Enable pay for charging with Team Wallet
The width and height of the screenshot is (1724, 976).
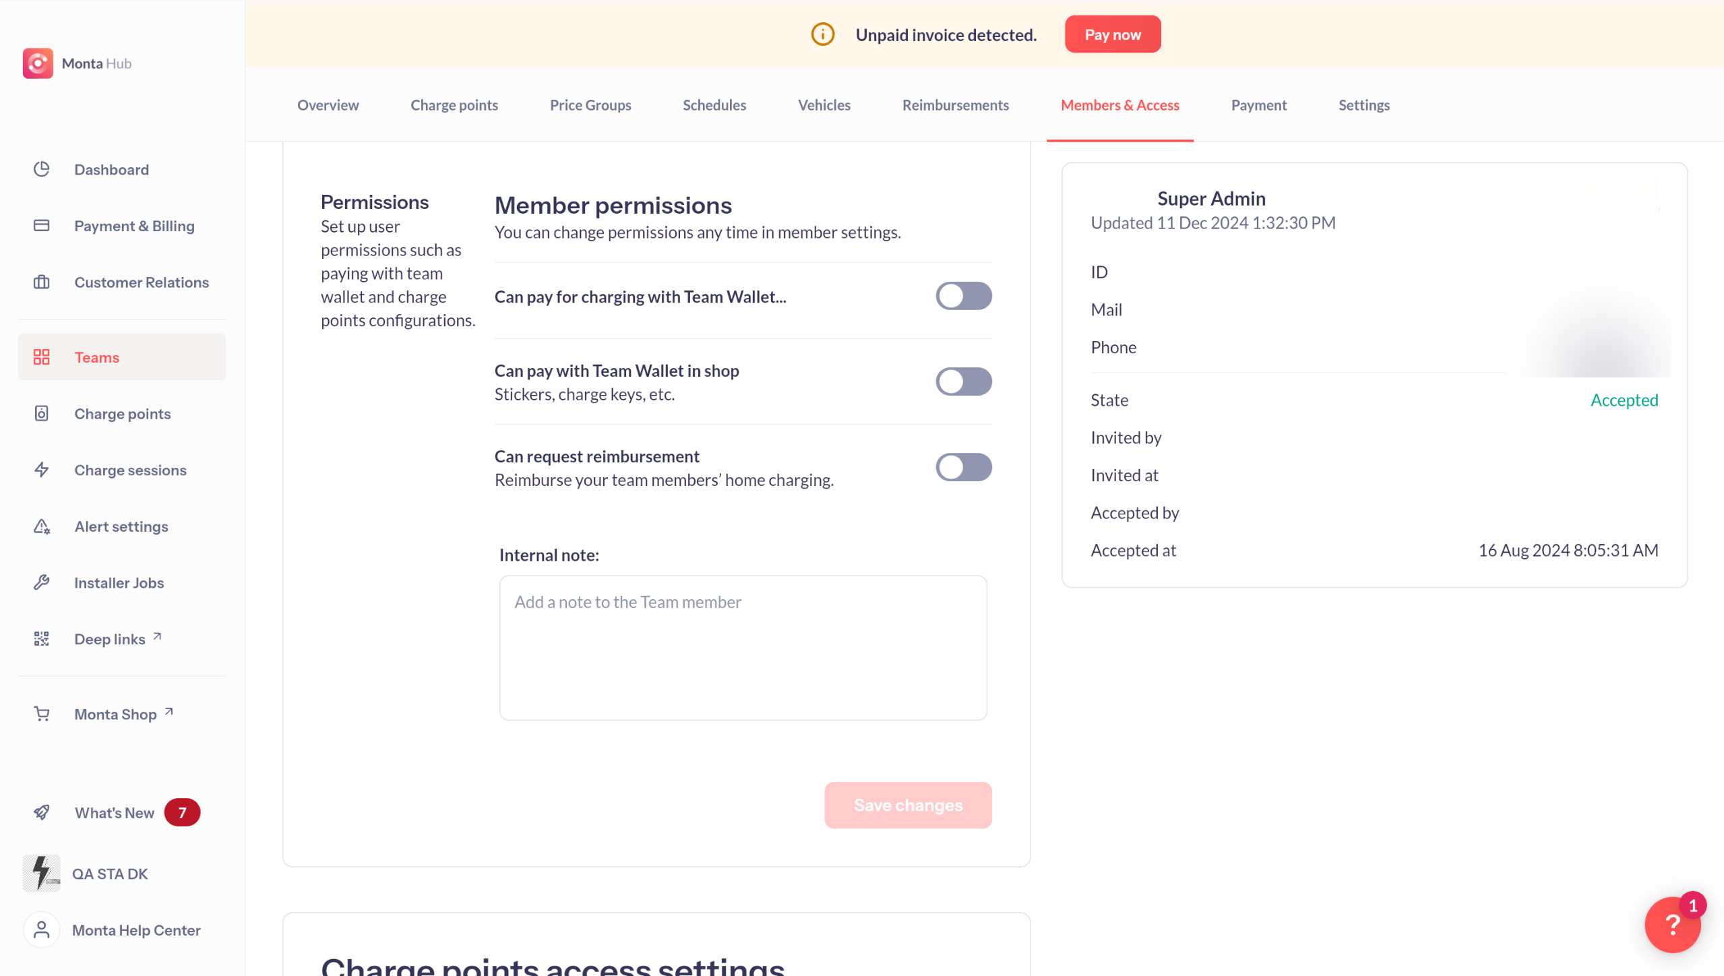pyautogui.click(x=963, y=296)
